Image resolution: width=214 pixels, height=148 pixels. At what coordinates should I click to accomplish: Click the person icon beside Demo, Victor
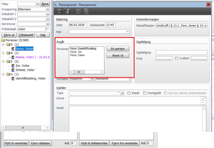pyautogui.click(x=13, y=49)
